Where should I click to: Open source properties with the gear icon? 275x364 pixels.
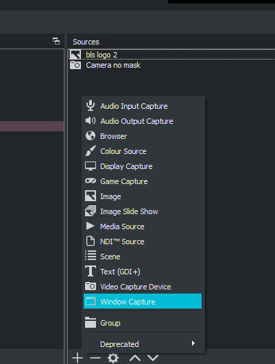pyautogui.click(x=113, y=358)
